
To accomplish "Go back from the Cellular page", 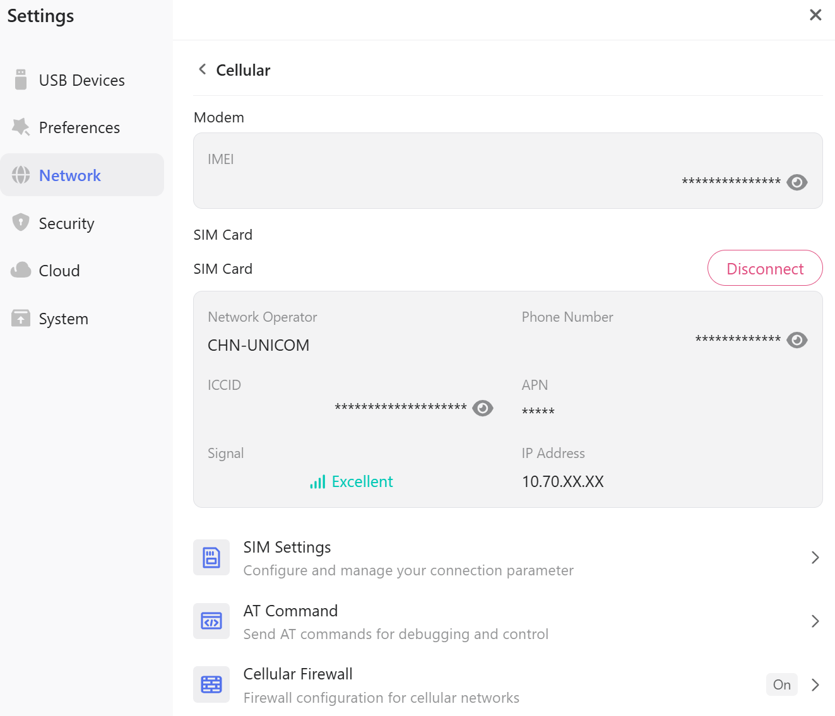I will tap(203, 69).
